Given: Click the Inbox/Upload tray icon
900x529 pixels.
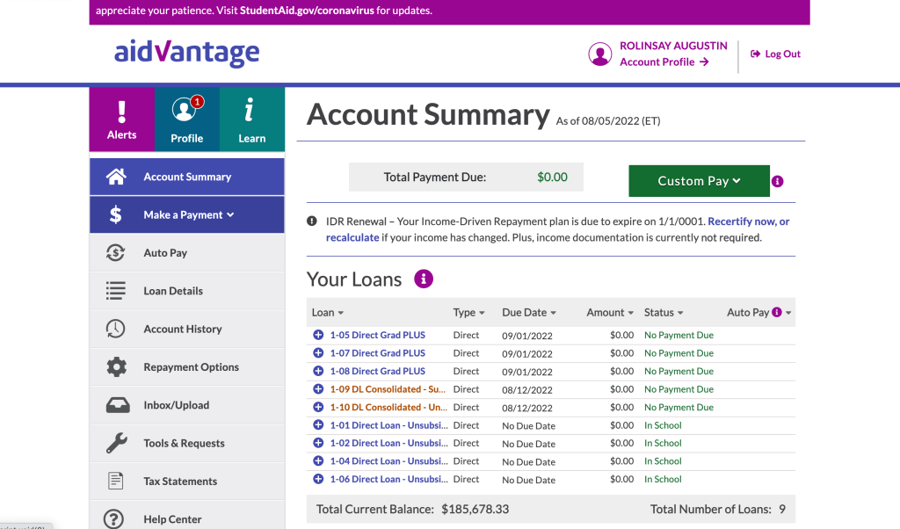Looking at the screenshot, I should point(116,405).
